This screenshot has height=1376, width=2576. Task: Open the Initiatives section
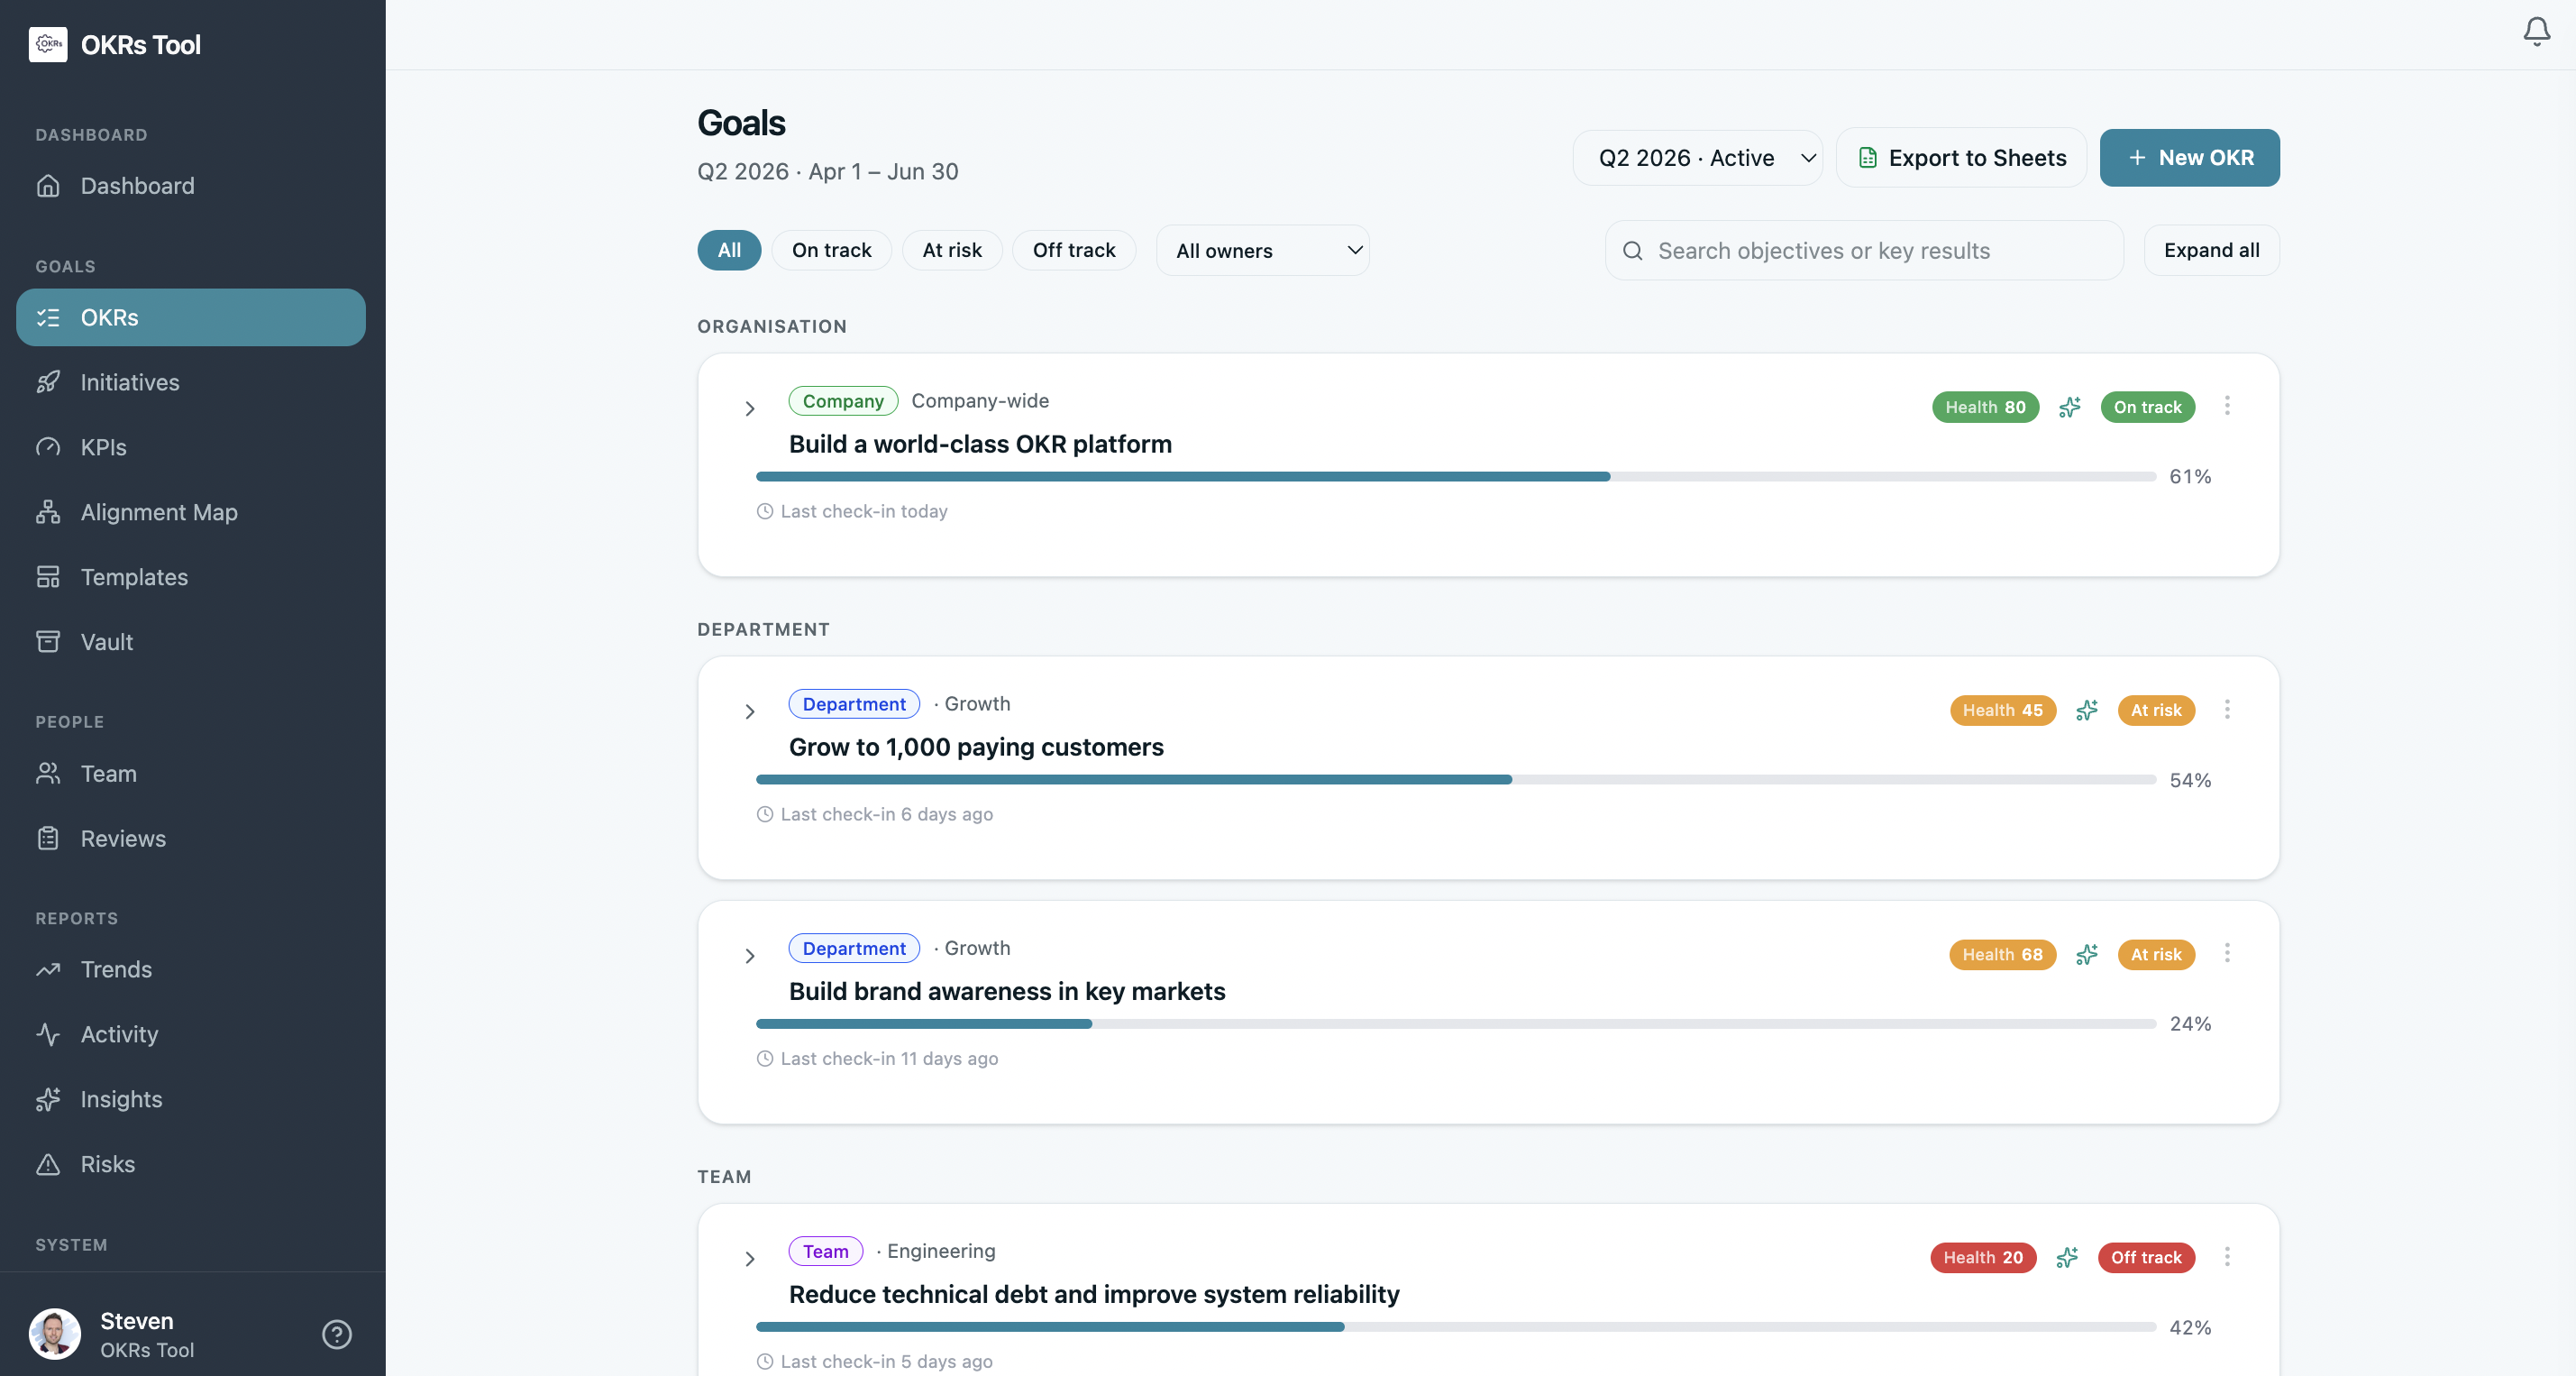click(x=129, y=382)
